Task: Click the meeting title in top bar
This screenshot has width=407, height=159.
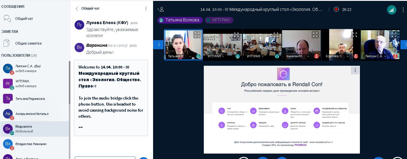Action: pos(261,9)
